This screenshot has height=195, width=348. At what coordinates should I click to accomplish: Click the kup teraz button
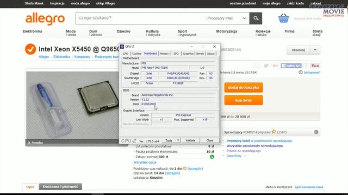coord(244,100)
